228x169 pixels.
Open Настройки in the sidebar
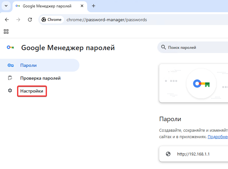tap(32, 91)
